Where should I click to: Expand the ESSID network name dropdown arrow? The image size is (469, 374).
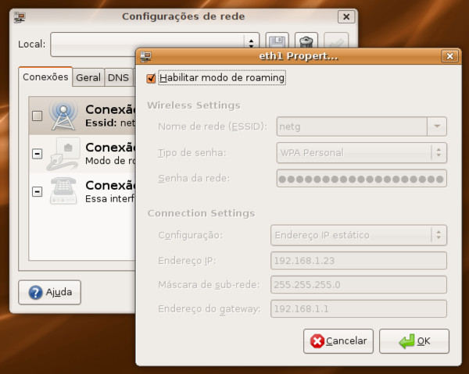[x=437, y=126]
